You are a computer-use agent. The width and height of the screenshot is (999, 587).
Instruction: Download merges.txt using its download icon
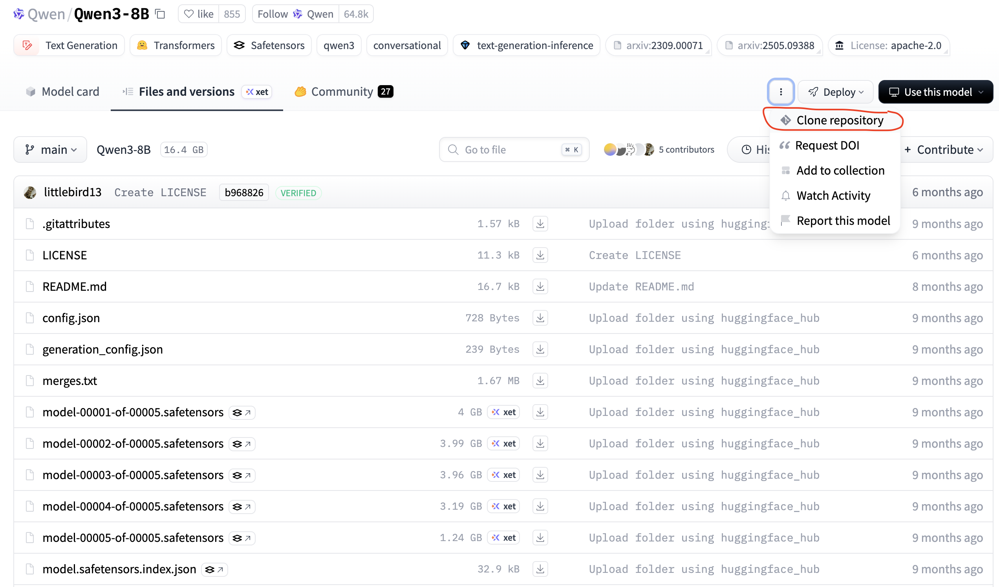pos(540,381)
